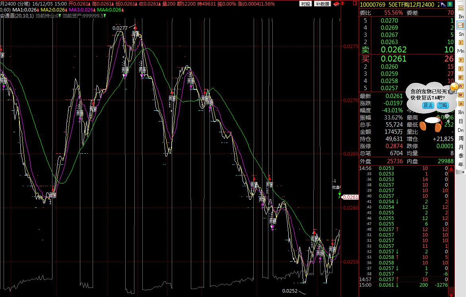Image resolution: width=466 pixels, height=297 pixels.
Task: Choose the 15-minute period icon
Action: point(461,86)
